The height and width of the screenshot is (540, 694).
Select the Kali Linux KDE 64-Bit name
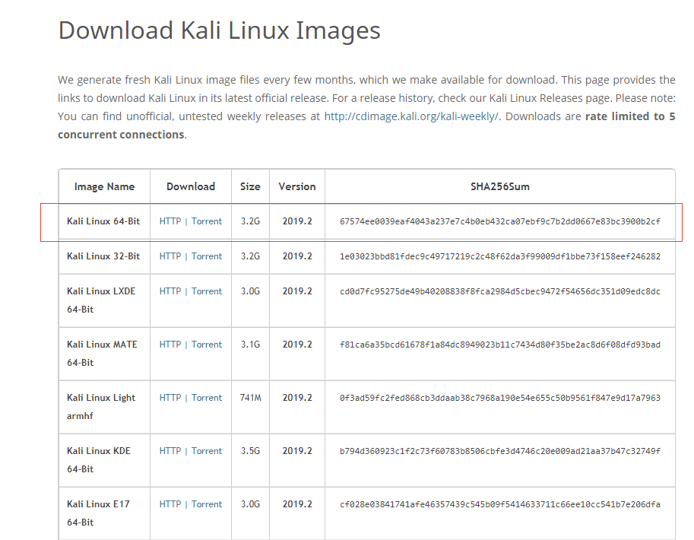(x=99, y=459)
